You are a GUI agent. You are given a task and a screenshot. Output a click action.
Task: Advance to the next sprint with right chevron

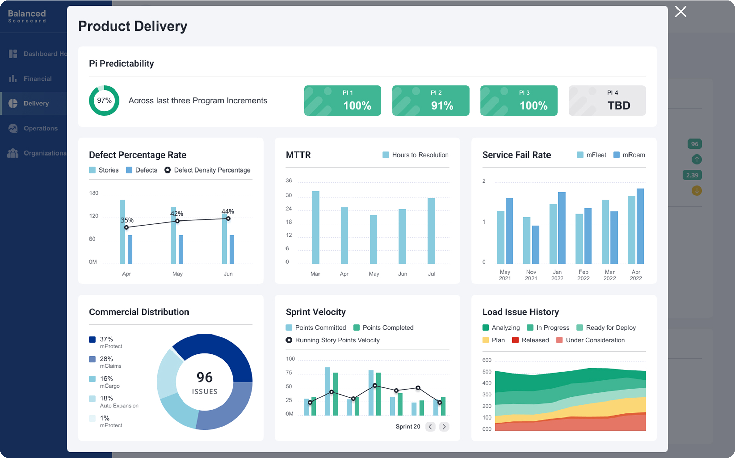(444, 426)
